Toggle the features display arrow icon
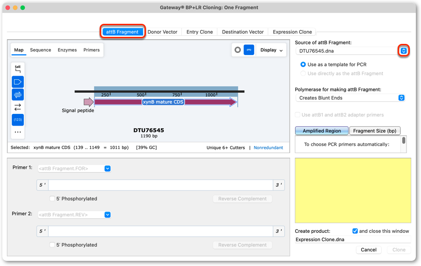Screen dimensions: 421x266 tap(18, 82)
